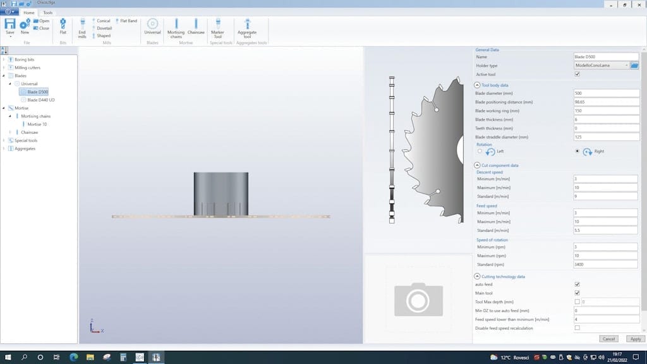This screenshot has width=647, height=364.
Task: Insert a Mortising chains tool
Action: [176, 28]
